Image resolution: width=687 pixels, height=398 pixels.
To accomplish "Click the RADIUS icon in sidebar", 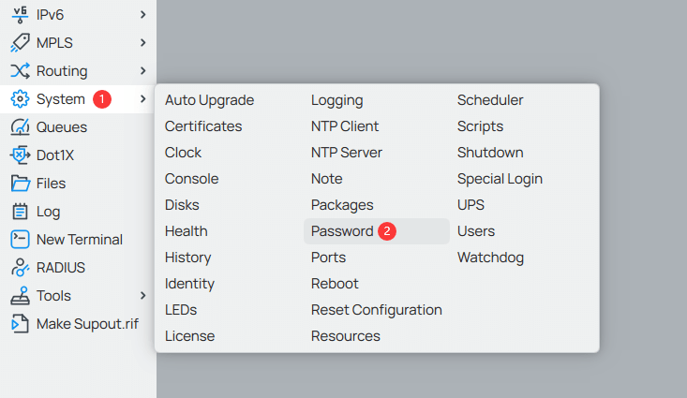I will [20, 268].
